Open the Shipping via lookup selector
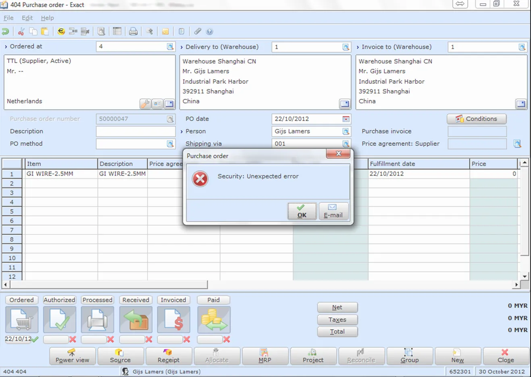The height and width of the screenshot is (377, 531). pos(346,144)
